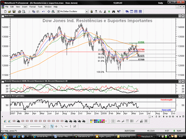This screenshot has width=186, height=139.
Task: Click zoom out minus circle icon
Action: [170, 116]
